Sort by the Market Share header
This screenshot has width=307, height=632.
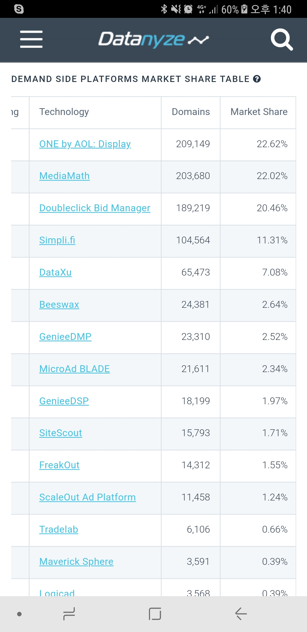tap(259, 112)
